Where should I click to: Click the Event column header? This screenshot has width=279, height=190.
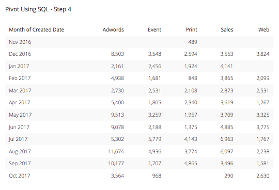click(154, 29)
